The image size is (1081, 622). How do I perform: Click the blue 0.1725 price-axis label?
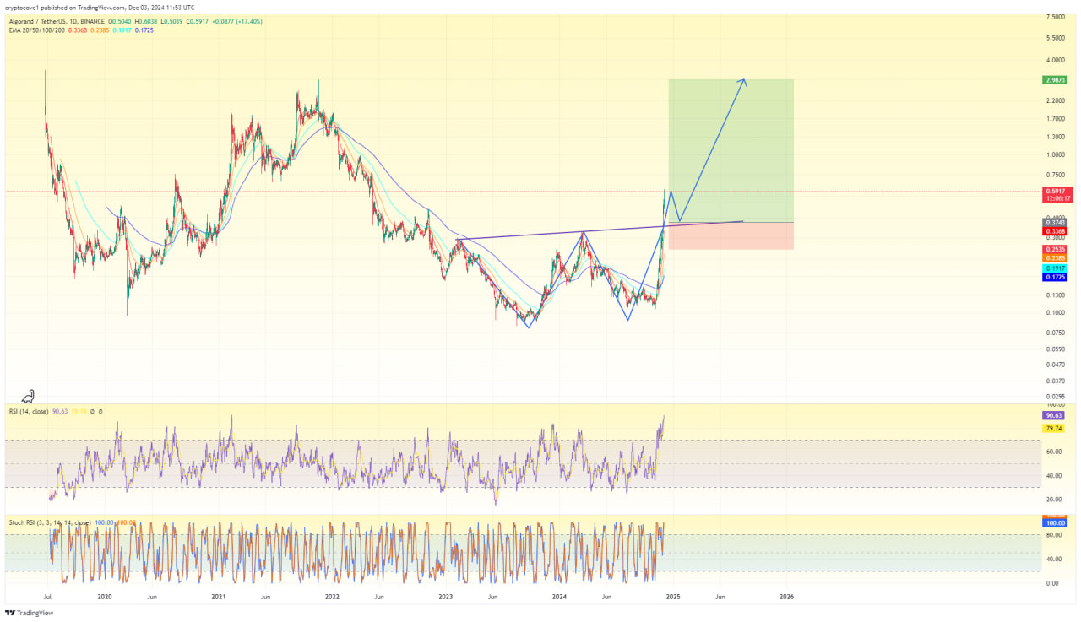(x=1056, y=277)
